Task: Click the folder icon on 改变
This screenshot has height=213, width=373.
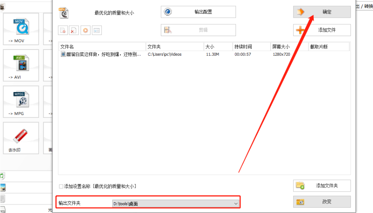Action: point(300,202)
